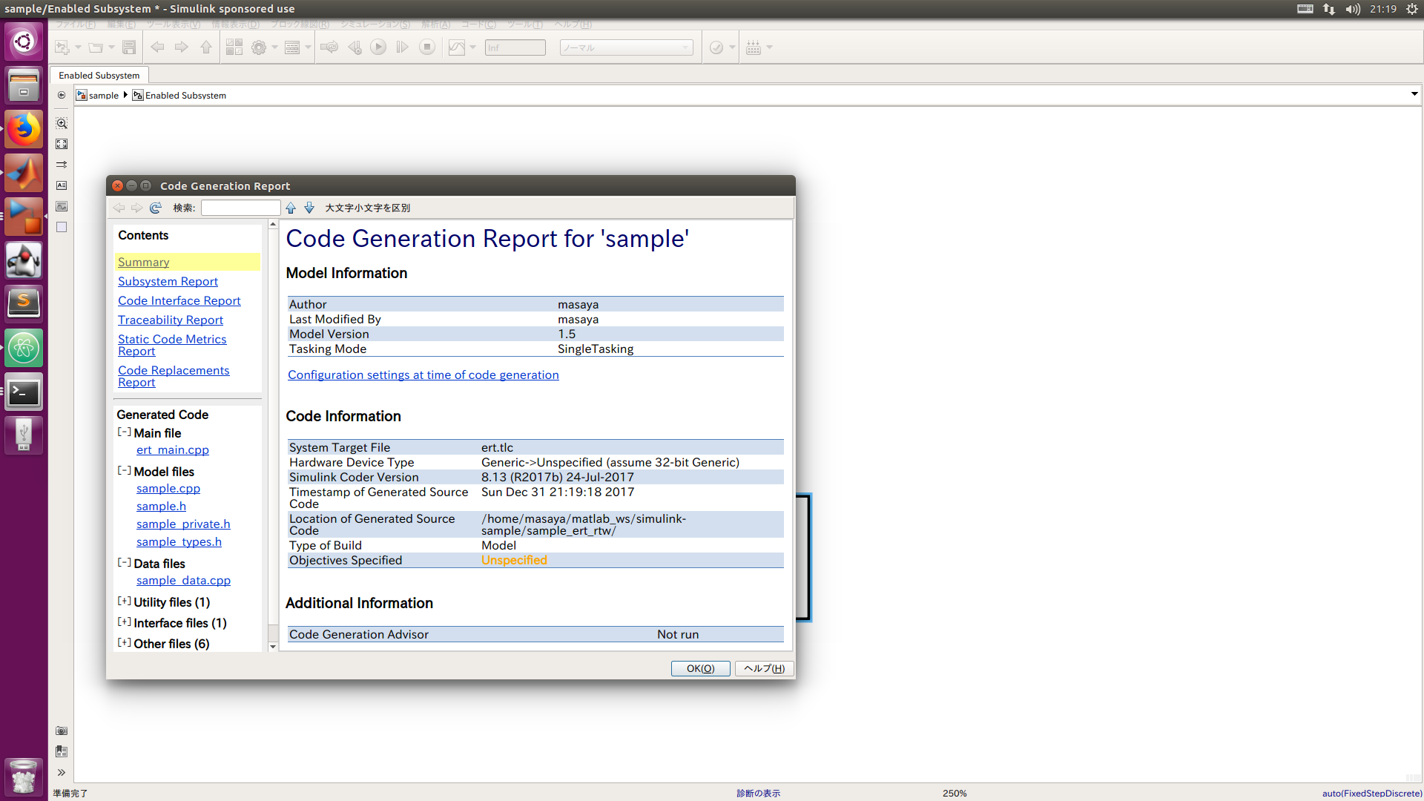Launch Firefox from the dock

[24, 128]
